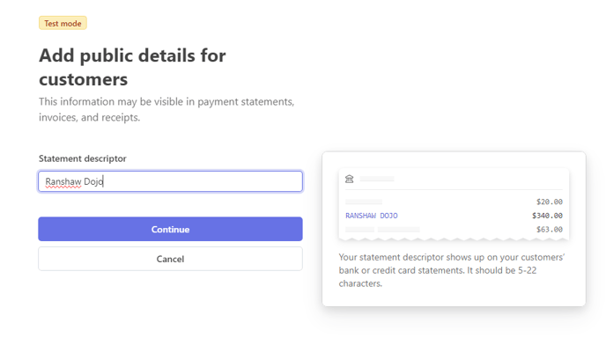The width and height of the screenshot is (606, 345).
Task: Click the 'This information may be visible' subtitle
Action: pyautogui.click(x=166, y=109)
